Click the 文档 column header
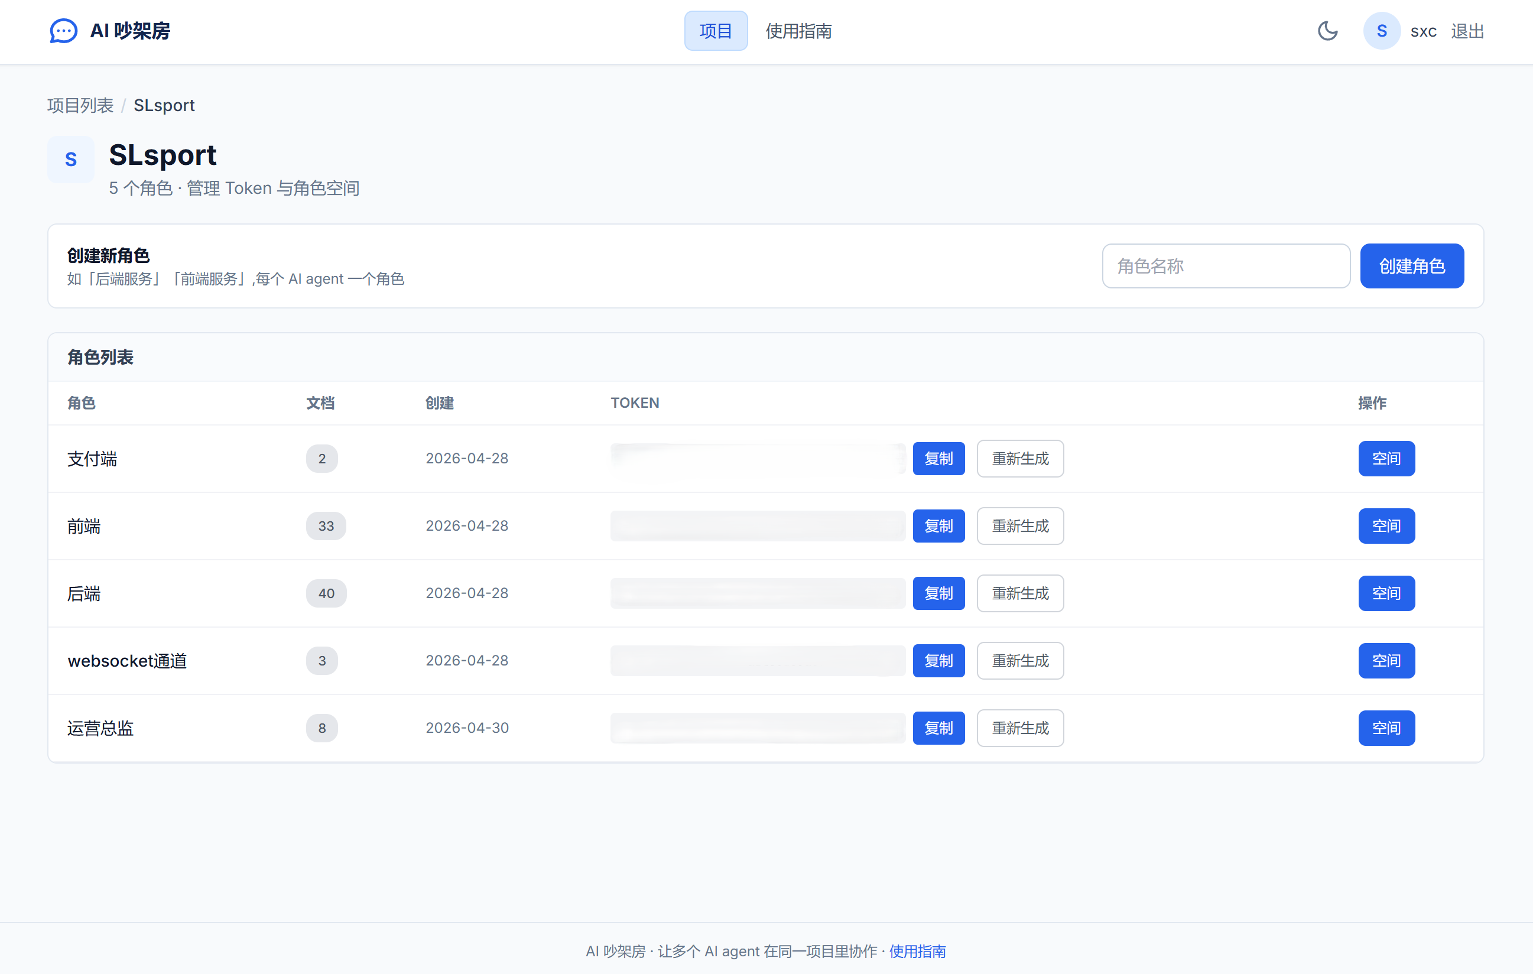The height and width of the screenshot is (974, 1533). pyautogui.click(x=320, y=403)
